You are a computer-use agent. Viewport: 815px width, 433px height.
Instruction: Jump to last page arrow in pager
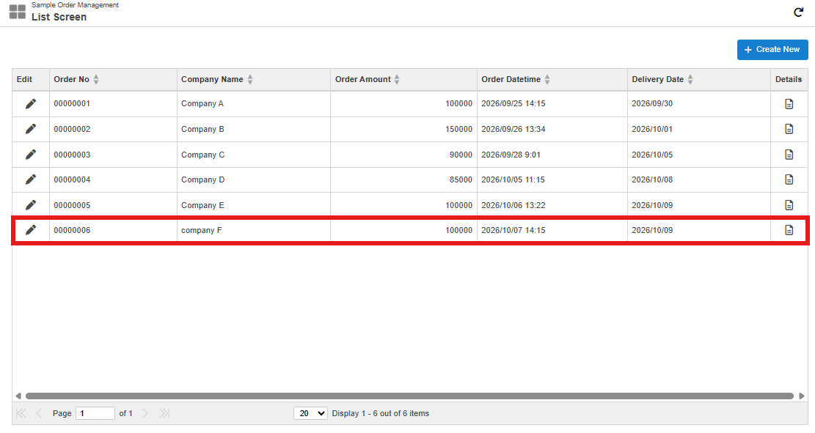pos(164,413)
